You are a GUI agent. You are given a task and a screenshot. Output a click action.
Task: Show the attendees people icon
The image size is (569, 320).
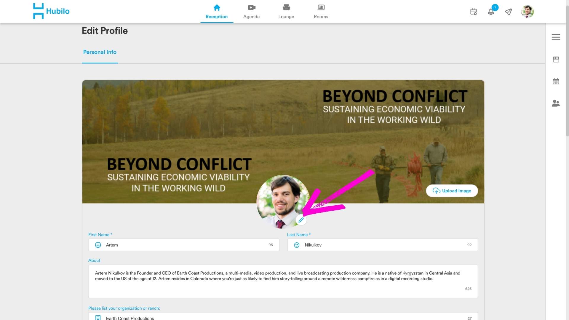[556, 103]
